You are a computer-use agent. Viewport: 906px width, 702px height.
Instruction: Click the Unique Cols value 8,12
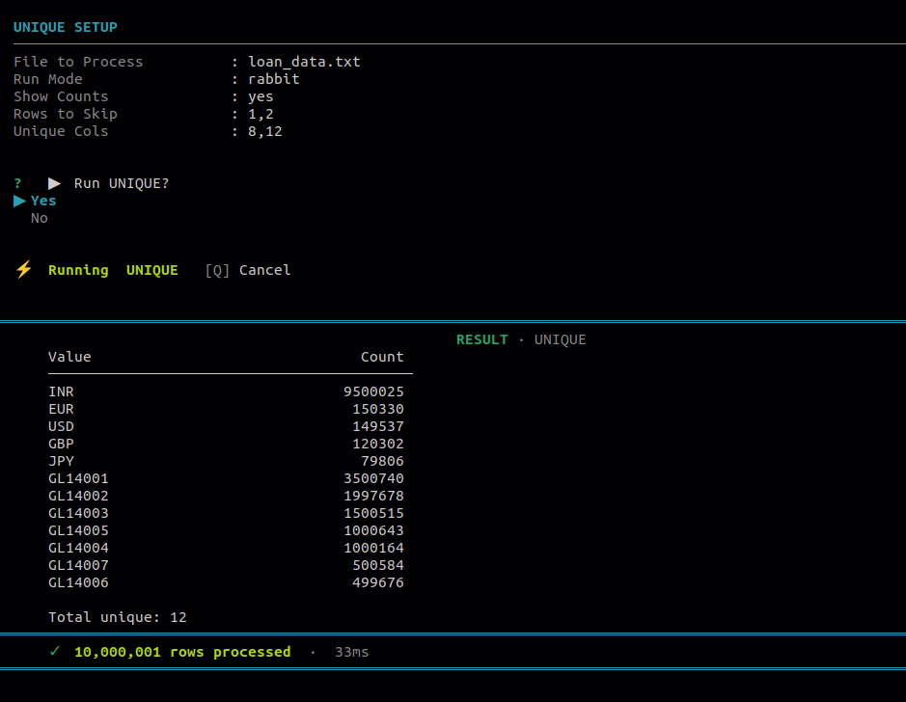[x=265, y=131]
